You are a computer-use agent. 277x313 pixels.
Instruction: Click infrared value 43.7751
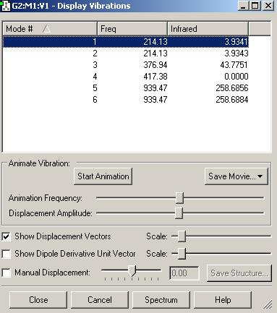[234, 65]
